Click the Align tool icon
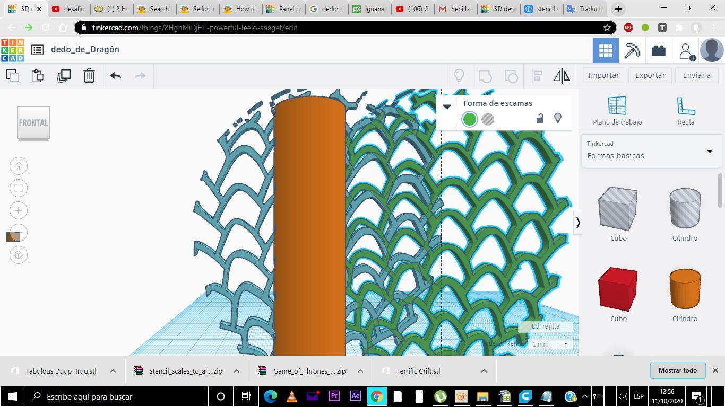 (537, 76)
